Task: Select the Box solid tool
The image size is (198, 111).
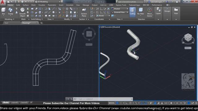Action: pos(3,11)
